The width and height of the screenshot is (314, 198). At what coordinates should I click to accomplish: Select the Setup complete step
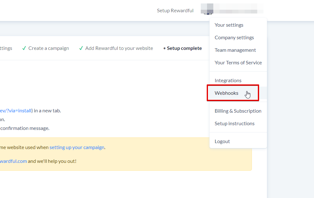coord(184,48)
